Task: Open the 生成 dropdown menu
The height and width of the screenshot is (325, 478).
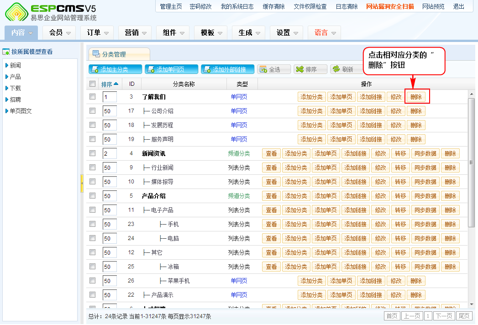Action: click(x=248, y=32)
